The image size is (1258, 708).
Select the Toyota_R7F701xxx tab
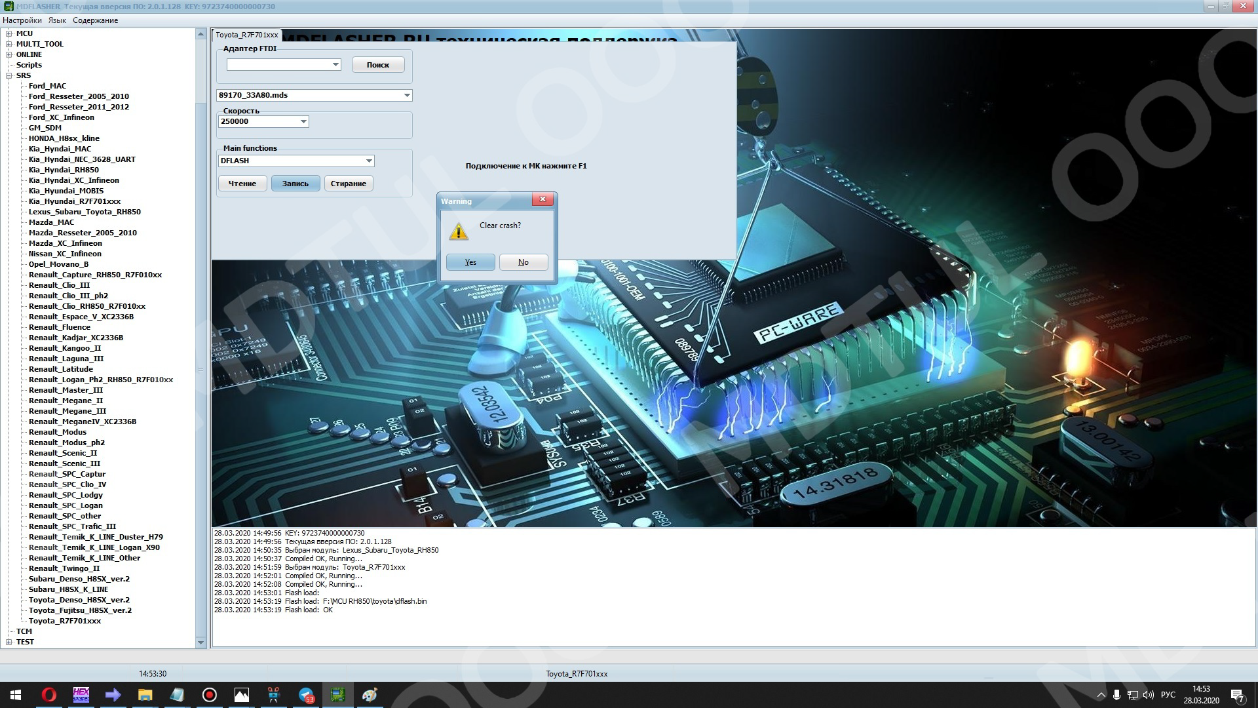pyautogui.click(x=247, y=35)
